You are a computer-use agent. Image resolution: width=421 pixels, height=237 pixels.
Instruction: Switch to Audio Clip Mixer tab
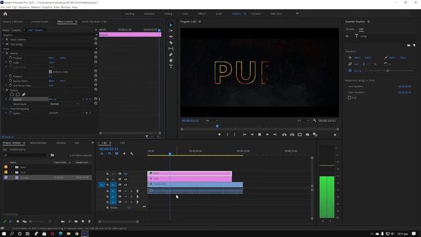point(94,22)
